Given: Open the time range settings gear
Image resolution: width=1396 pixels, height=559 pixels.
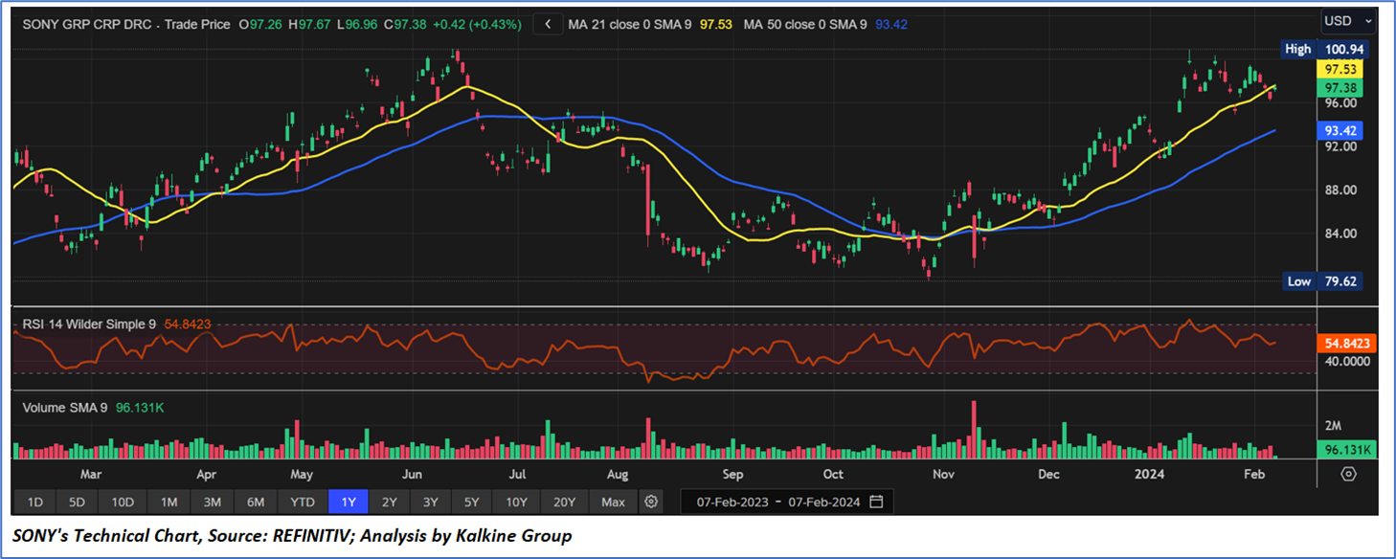Looking at the screenshot, I should pyautogui.click(x=652, y=502).
